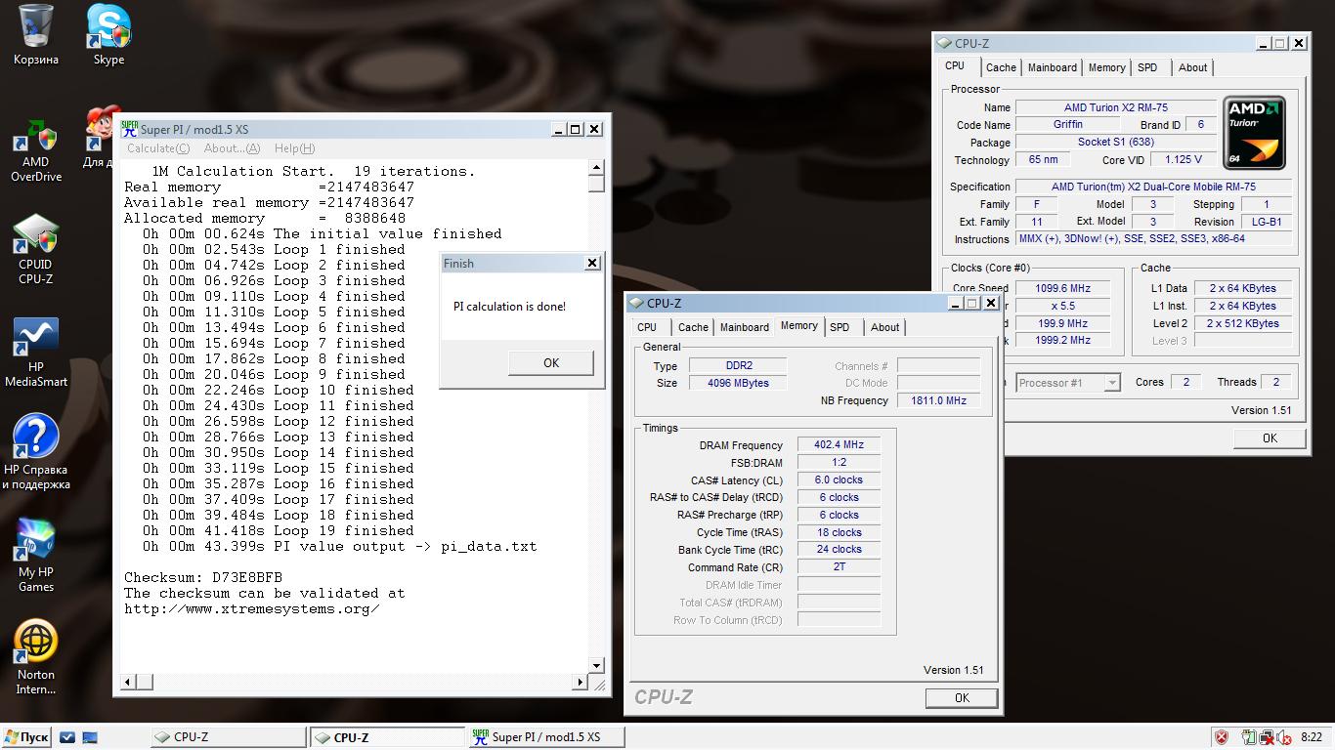Screen dimensions: 1335x750
Task: Click the Super PI title bar icon
Action: coord(129,129)
